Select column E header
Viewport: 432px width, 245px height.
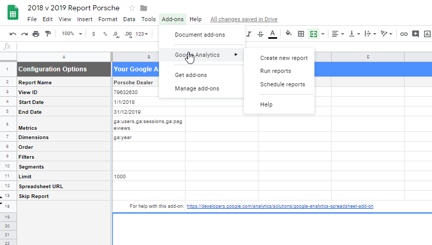tap(368, 57)
